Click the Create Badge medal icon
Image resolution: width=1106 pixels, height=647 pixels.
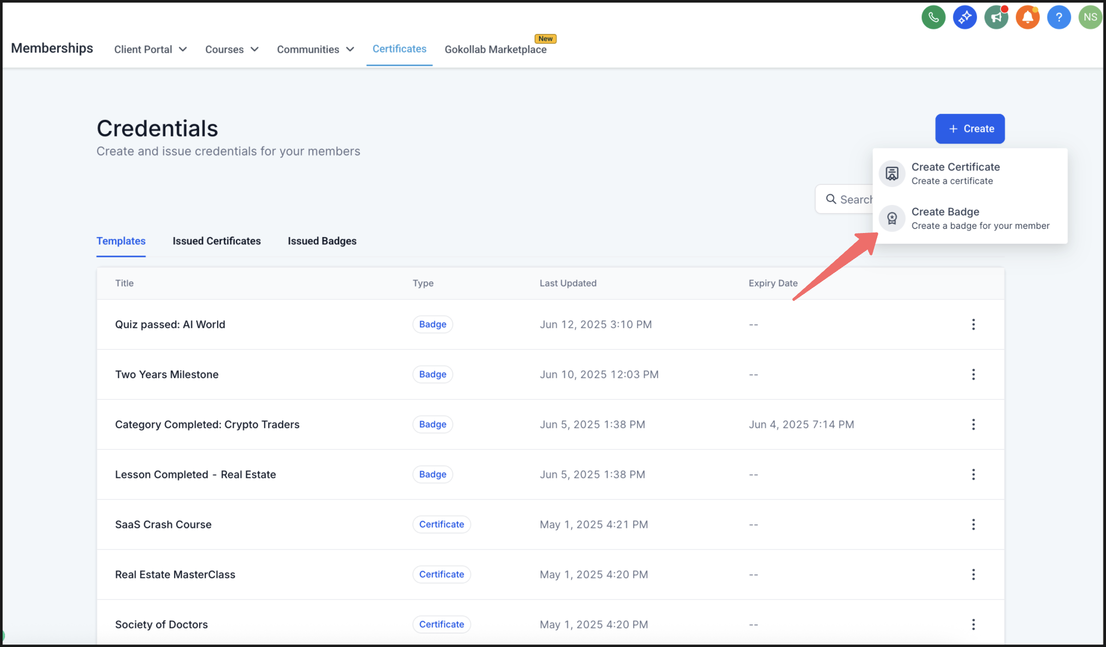892,218
